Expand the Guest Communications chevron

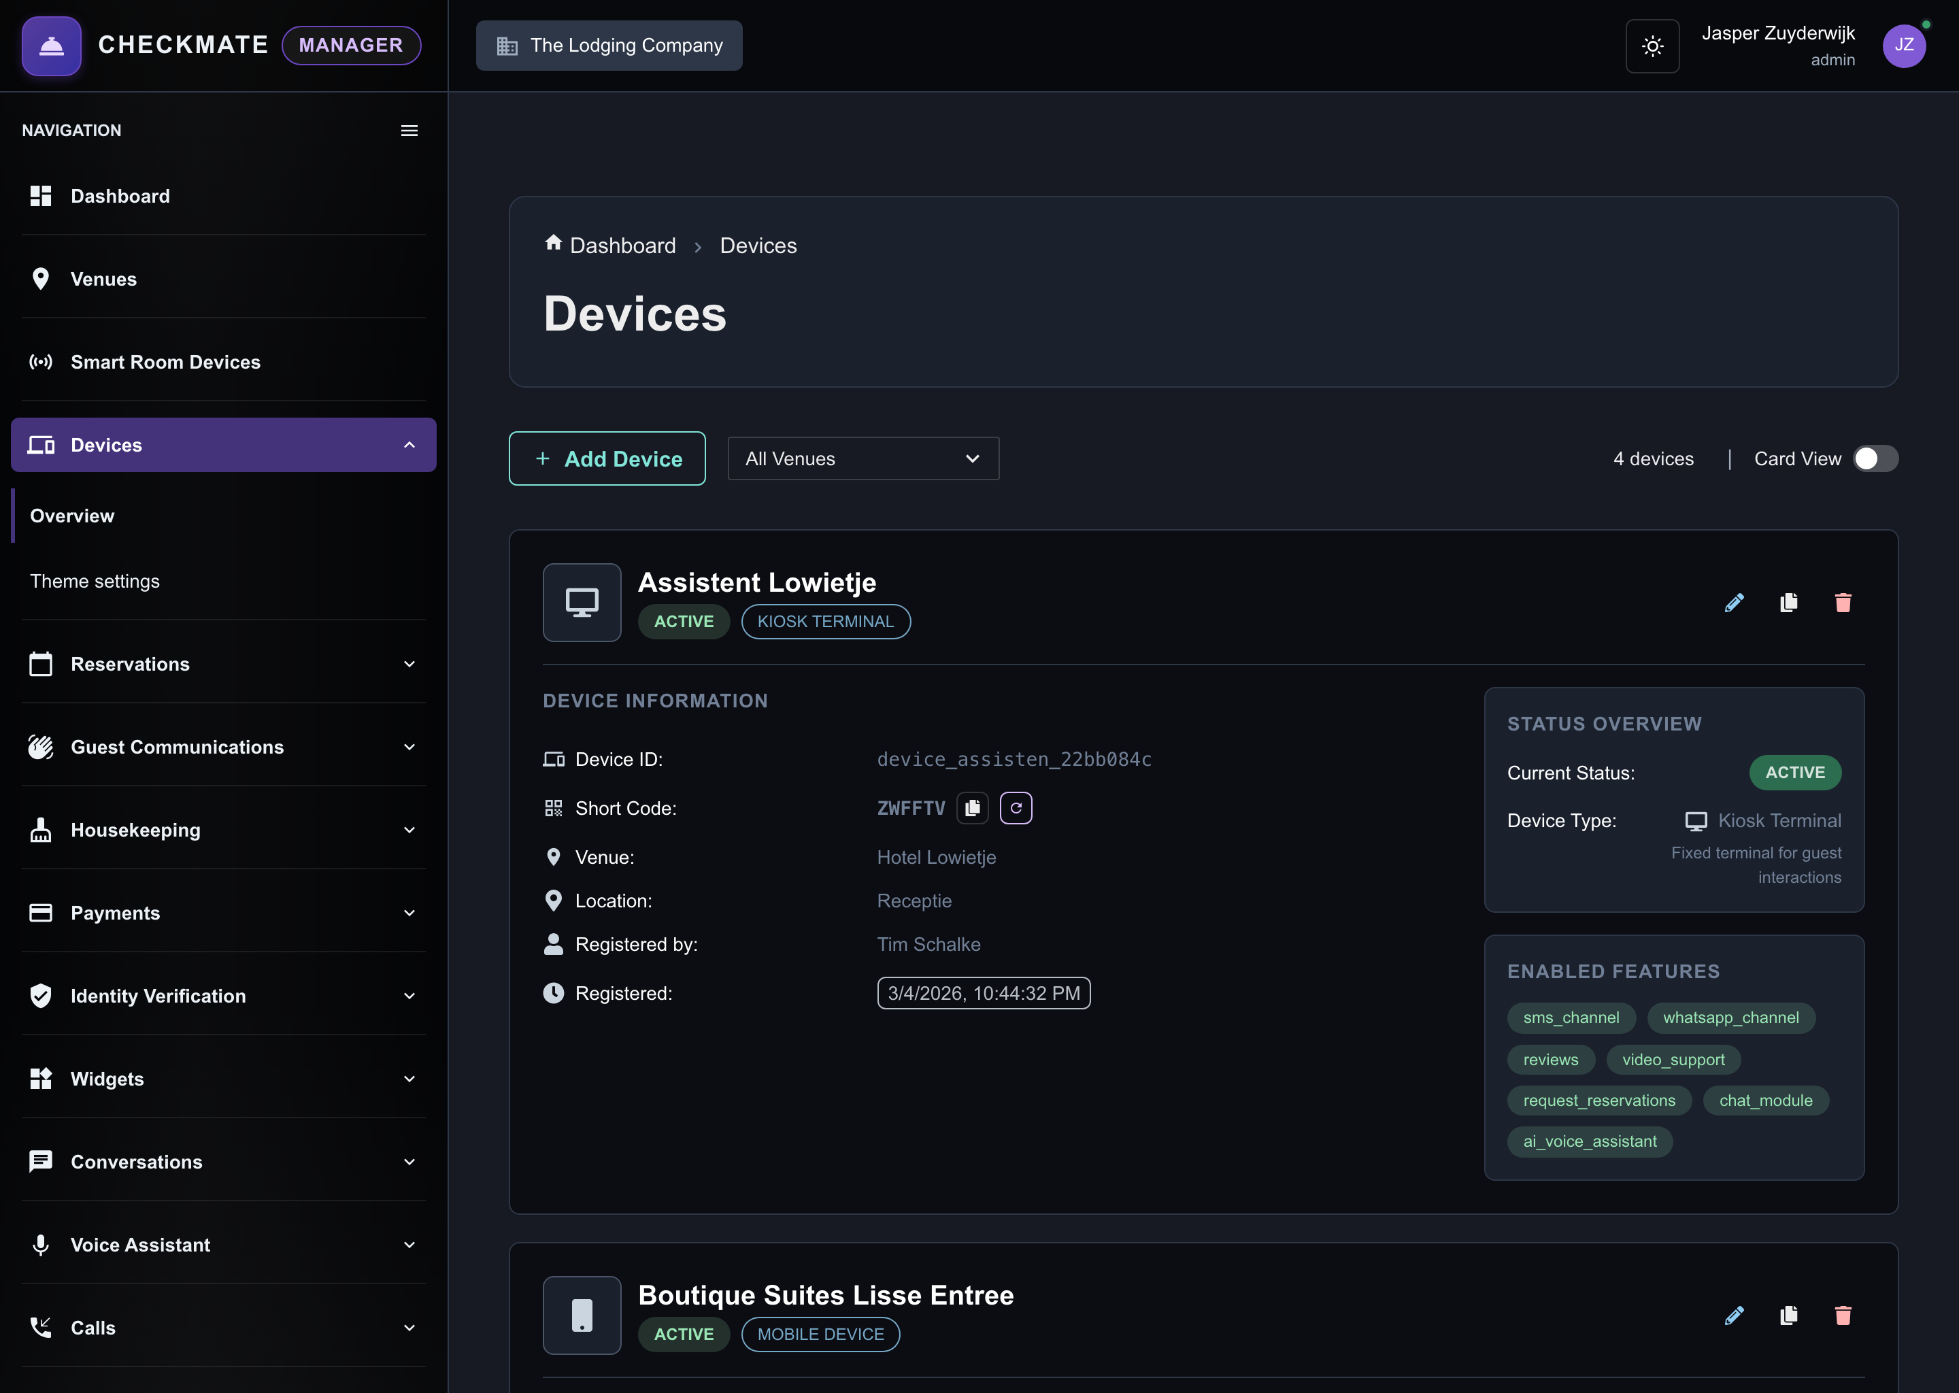(x=409, y=747)
